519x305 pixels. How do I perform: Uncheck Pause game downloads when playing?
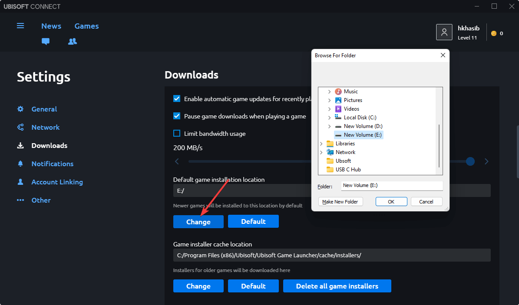pos(177,116)
